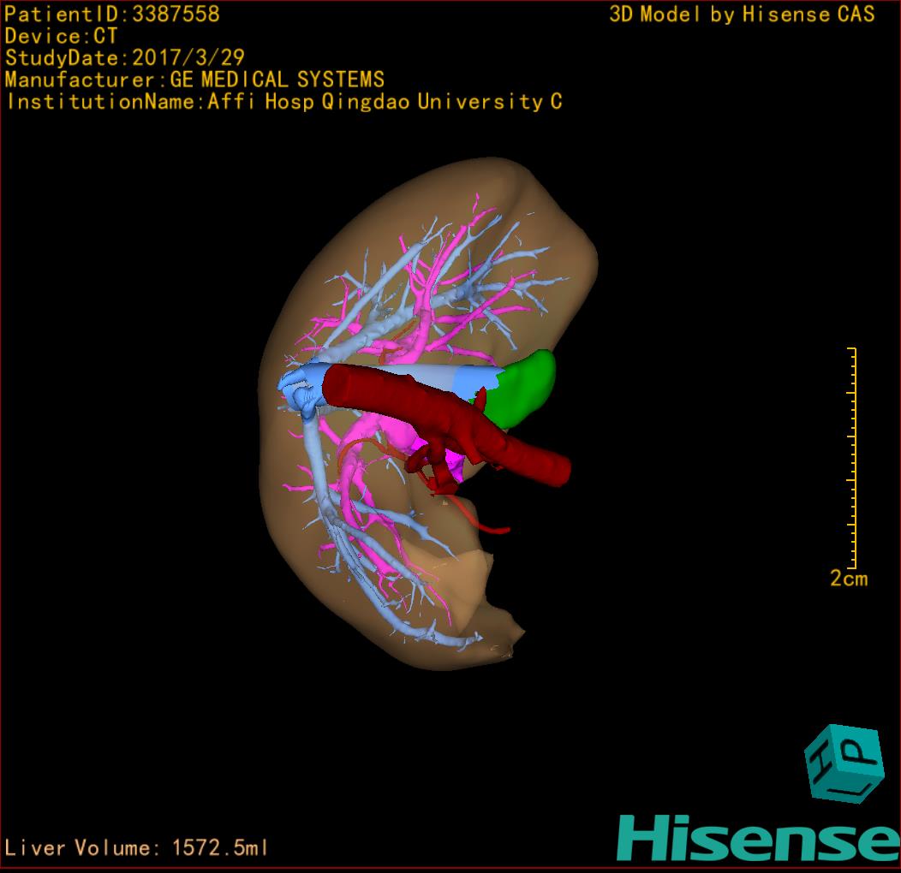
Task: Click the 'Manufacturer:GE MEDICAL SYSTEMS' text
Action: tap(194, 80)
